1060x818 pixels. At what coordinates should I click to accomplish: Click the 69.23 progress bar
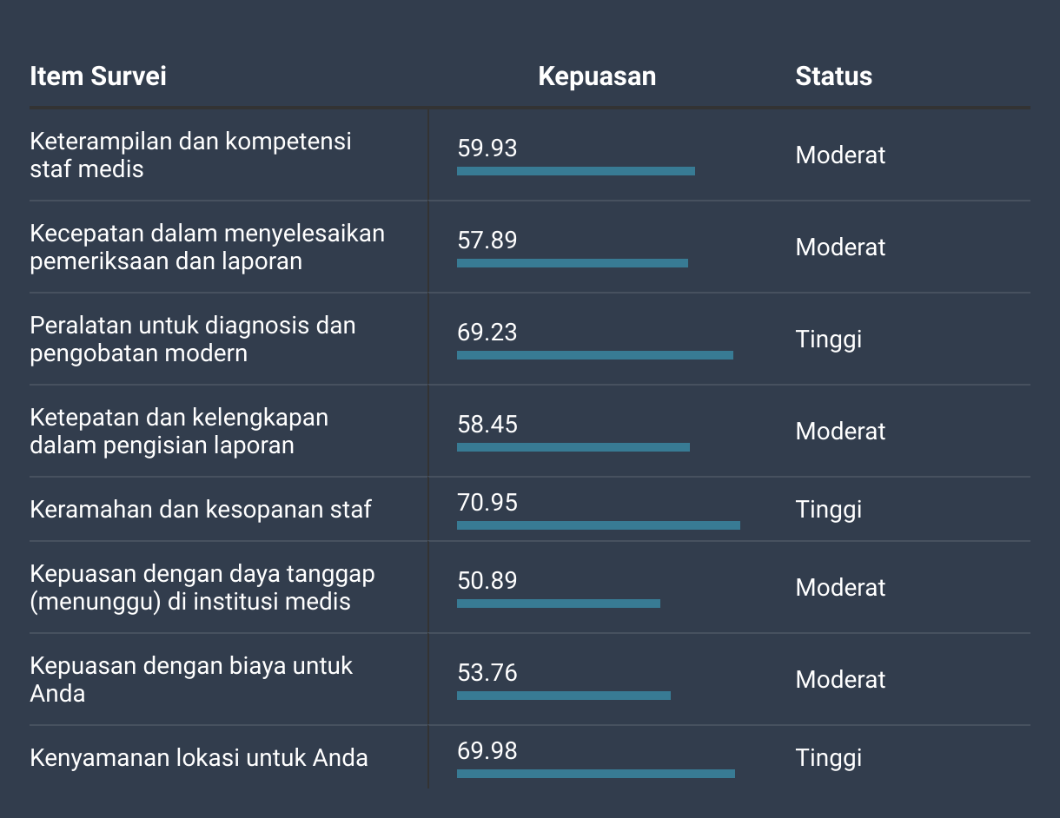(x=595, y=355)
